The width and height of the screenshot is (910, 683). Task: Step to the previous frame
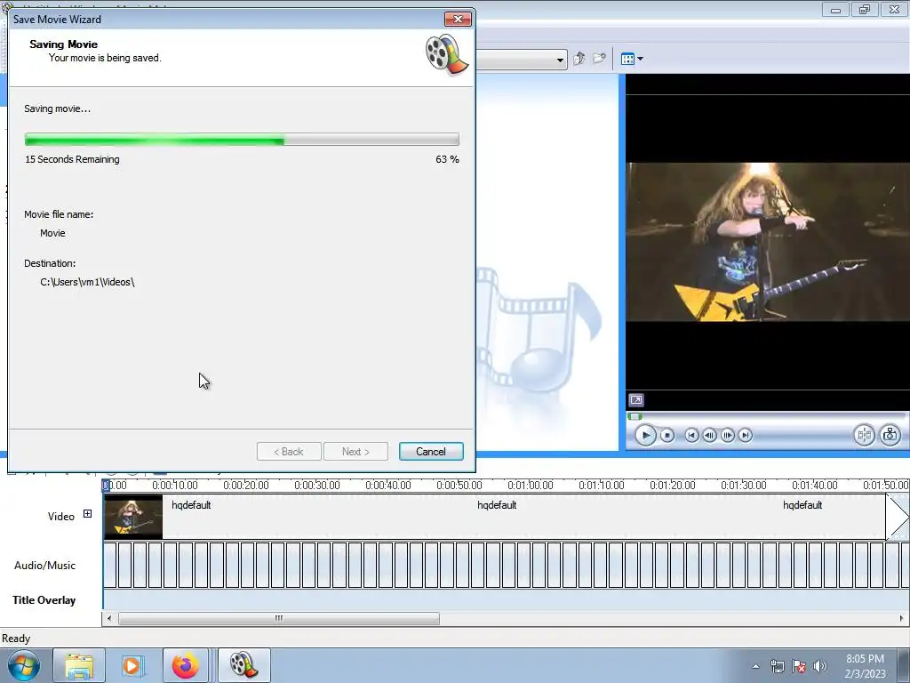click(x=709, y=435)
